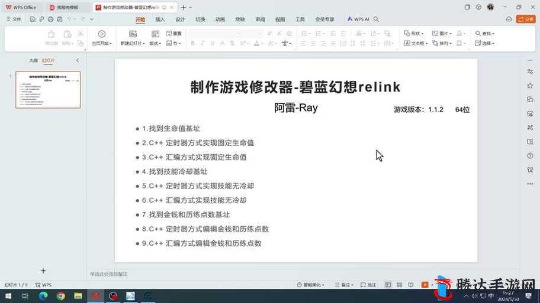Start slideshow from status bar play button
This screenshot has height=303, width=540.
(x=425, y=285)
